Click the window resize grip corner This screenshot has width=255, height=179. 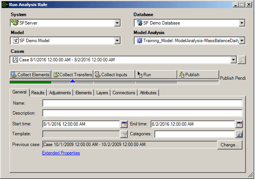click(x=250, y=175)
